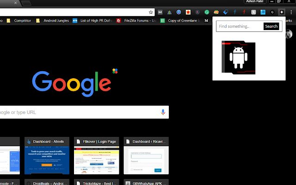
Task: Open the Android Jungles bookmark folder
Action: click(x=53, y=20)
